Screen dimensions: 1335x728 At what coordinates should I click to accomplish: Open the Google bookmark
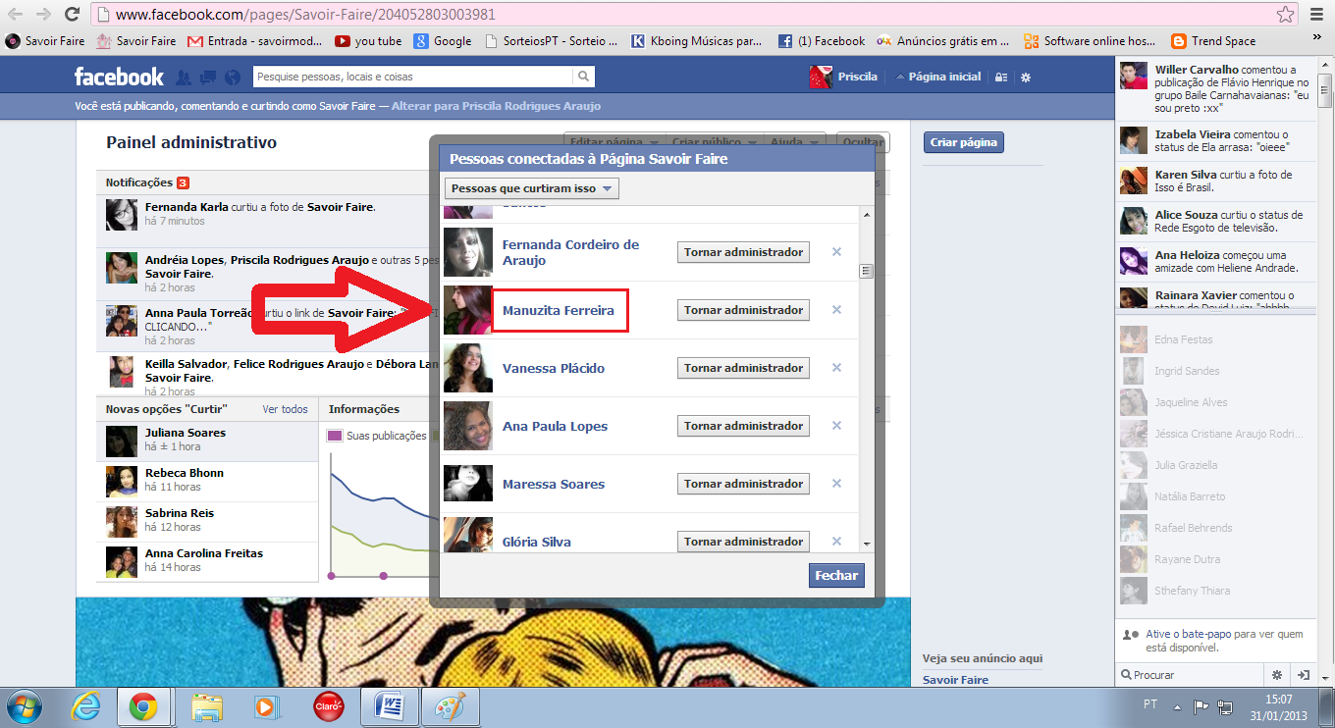[x=443, y=41]
